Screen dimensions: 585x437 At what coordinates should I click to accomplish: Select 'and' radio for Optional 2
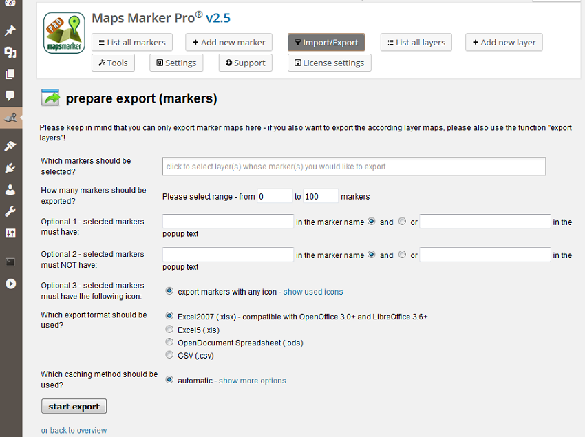(x=372, y=255)
